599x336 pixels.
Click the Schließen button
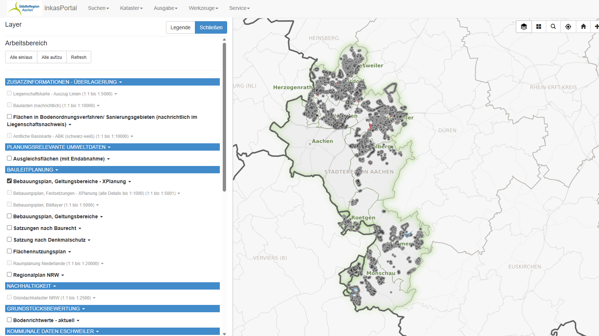pyautogui.click(x=211, y=27)
